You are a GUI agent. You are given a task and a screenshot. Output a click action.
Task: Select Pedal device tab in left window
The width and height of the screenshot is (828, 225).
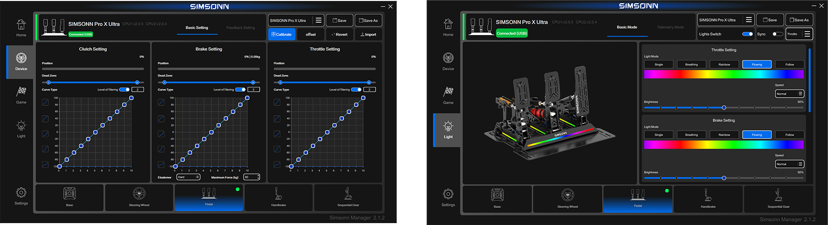click(x=209, y=197)
